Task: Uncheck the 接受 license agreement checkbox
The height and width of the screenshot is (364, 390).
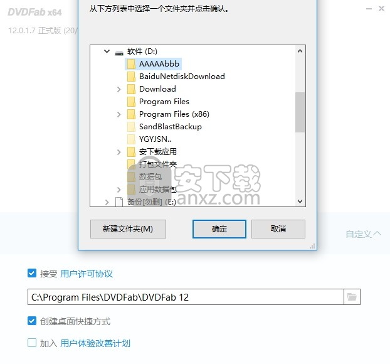Action: pos(32,273)
